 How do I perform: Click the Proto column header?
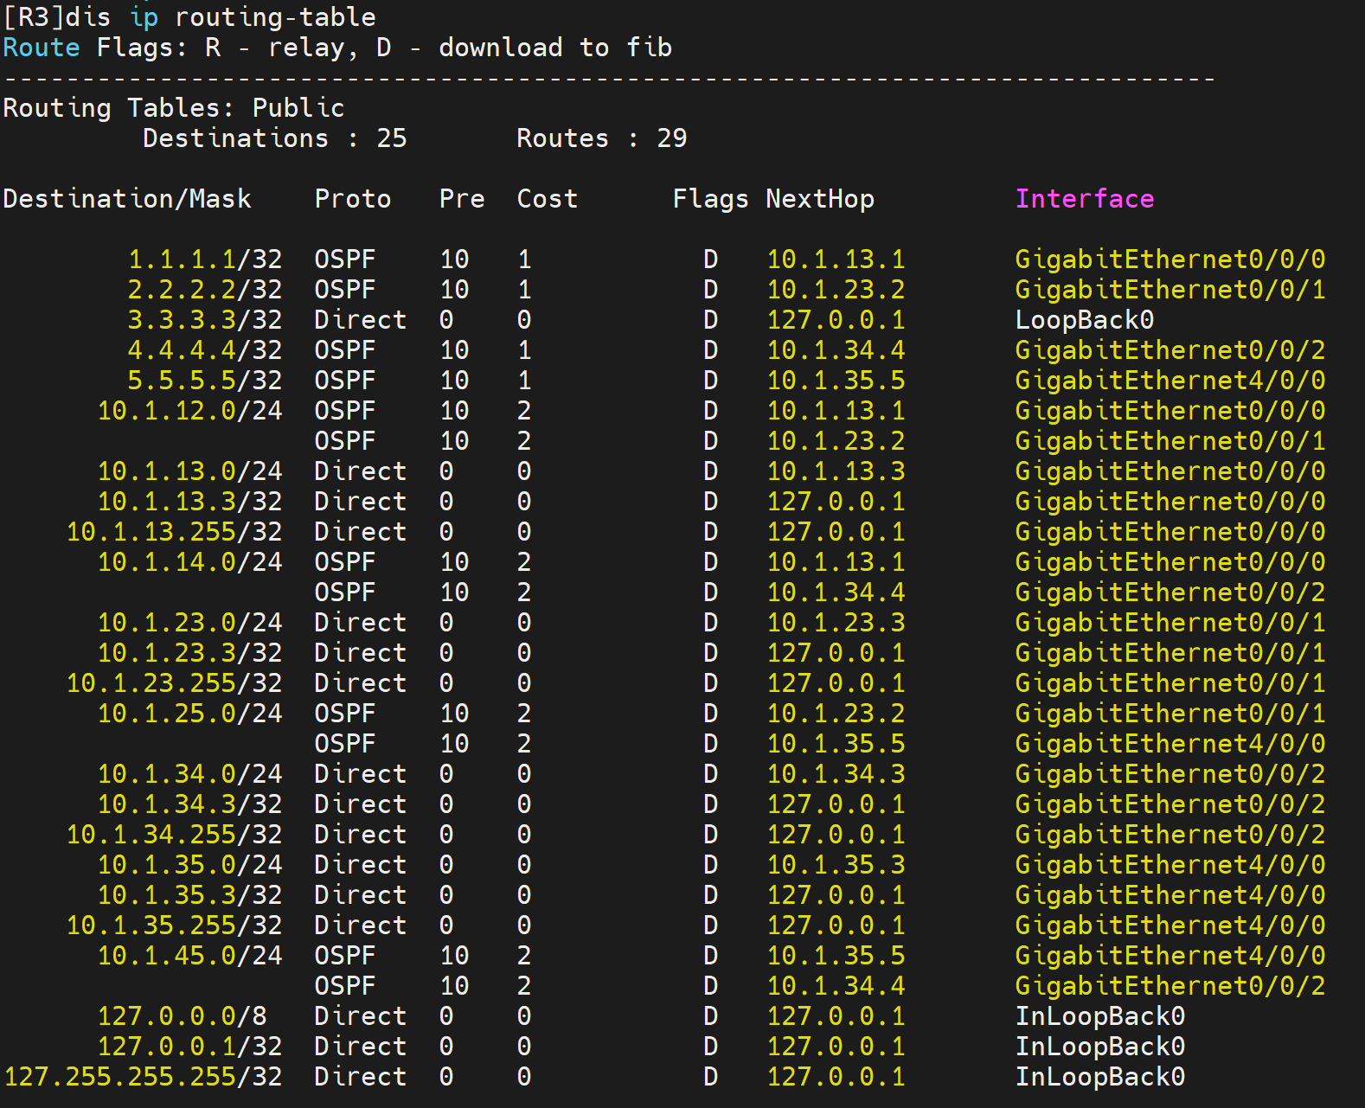pos(352,199)
